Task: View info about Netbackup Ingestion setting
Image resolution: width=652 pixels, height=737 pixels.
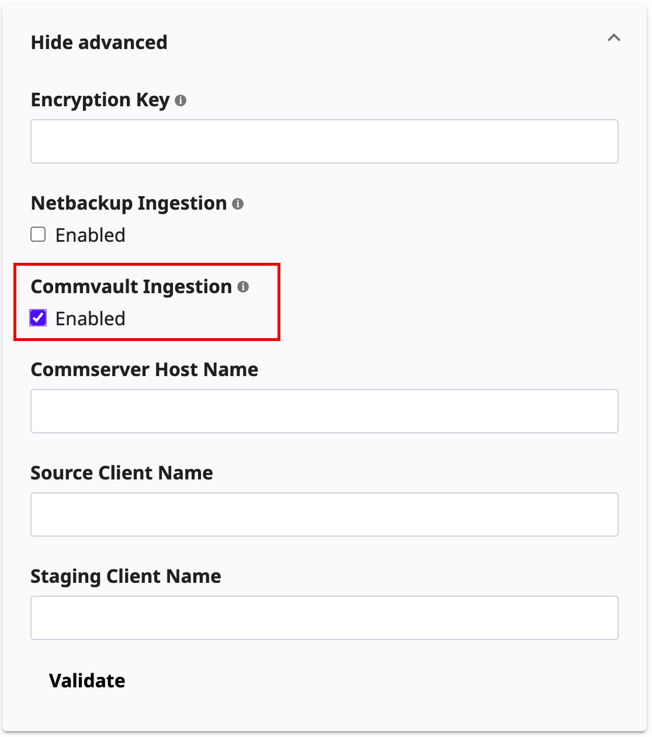Action: click(x=238, y=204)
